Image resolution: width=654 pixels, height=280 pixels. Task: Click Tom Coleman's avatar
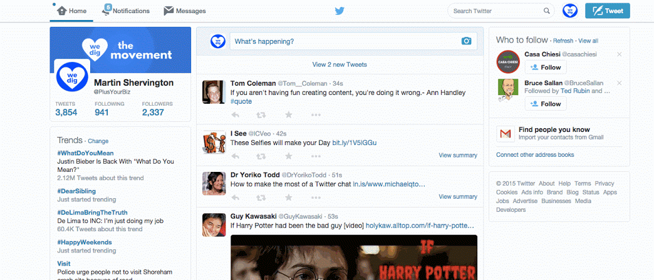click(214, 92)
